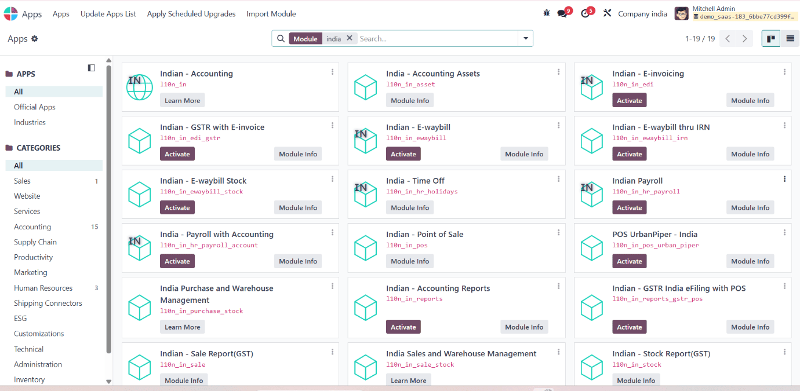Go to next page of results
This screenshot has height=391, width=800.
coord(745,39)
